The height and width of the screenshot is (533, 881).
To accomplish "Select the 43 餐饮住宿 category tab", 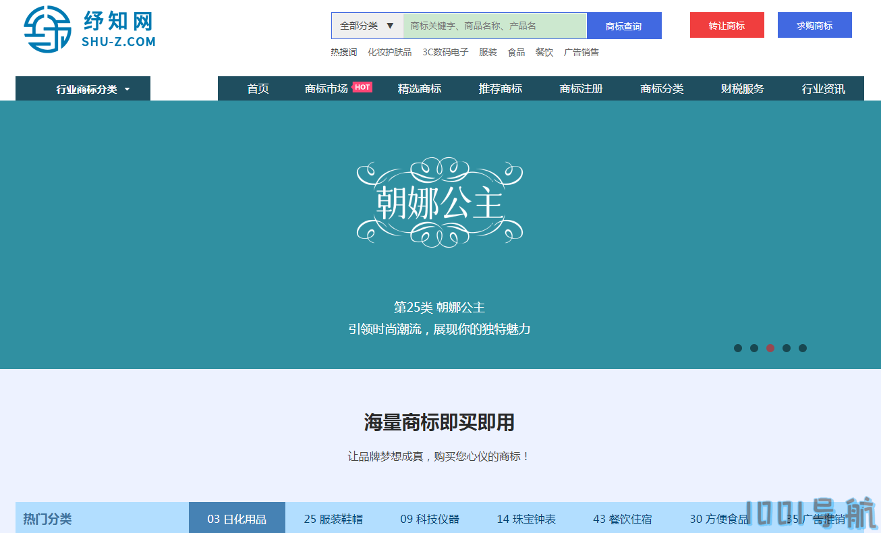I will 623,518.
